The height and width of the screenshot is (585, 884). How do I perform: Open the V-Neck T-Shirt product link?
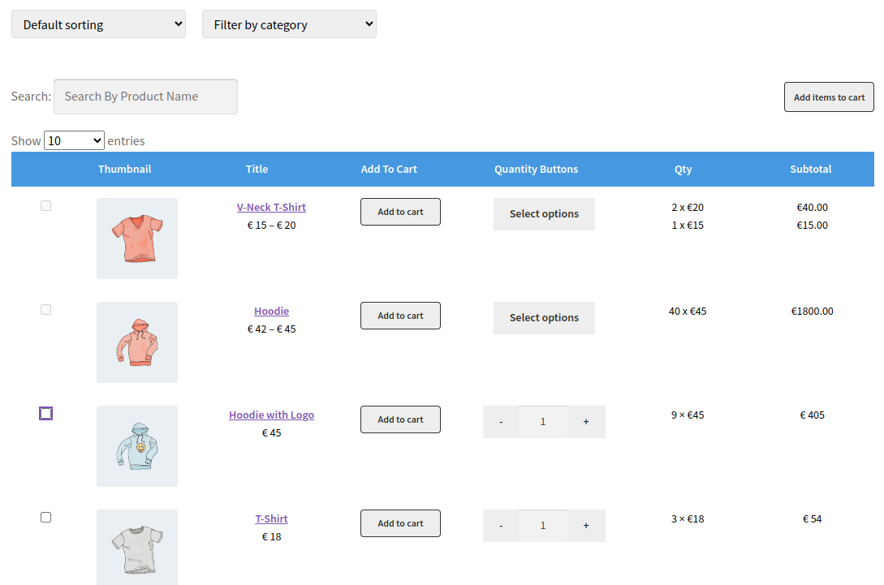point(271,207)
